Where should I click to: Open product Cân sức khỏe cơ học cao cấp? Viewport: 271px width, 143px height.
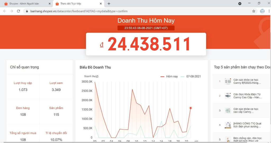[246, 111]
